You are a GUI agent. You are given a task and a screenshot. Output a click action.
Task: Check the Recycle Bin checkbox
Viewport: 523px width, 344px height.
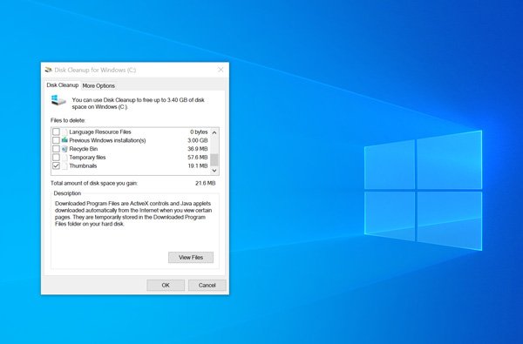[x=56, y=149]
